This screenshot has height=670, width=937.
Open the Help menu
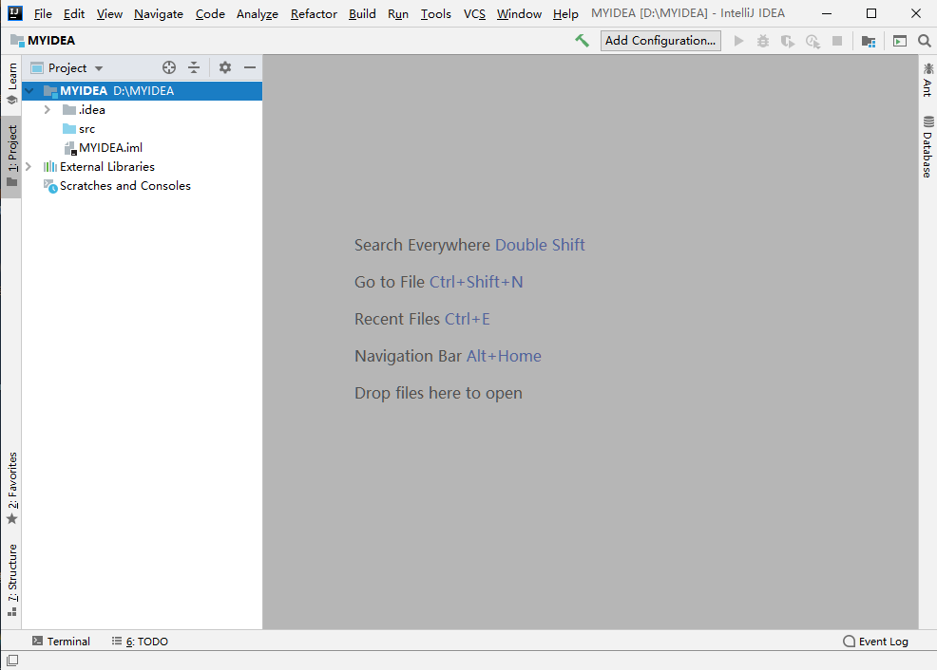pos(565,13)
